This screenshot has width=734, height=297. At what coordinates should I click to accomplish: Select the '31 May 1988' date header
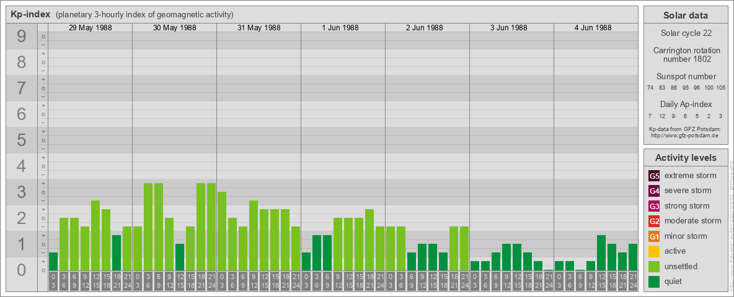pyautogui.click(x=259, y=28)
